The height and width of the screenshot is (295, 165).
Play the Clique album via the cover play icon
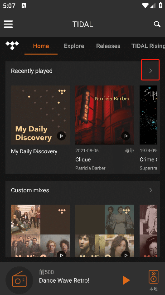[126, 136]
